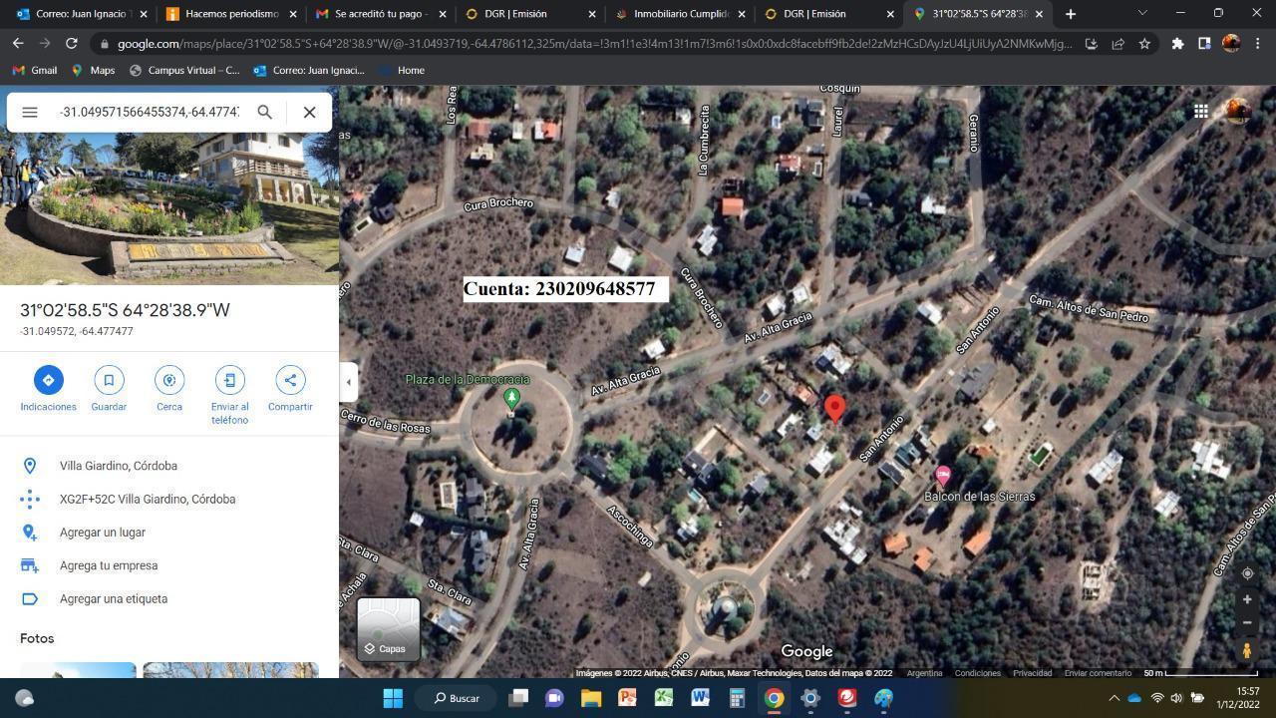Click the Balcon de las Sierras marker
The width and height of the screenshot is (1276, 718).
pos(942,476)
